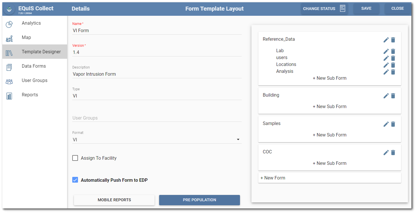
Task: Navigate to the User Groups page
Action: point(34,81)
